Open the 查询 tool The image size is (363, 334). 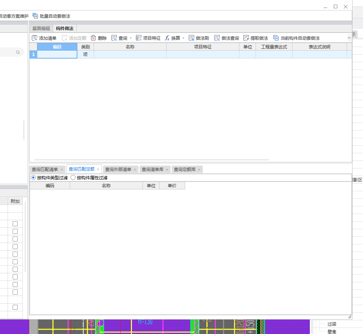coord(119,38)
